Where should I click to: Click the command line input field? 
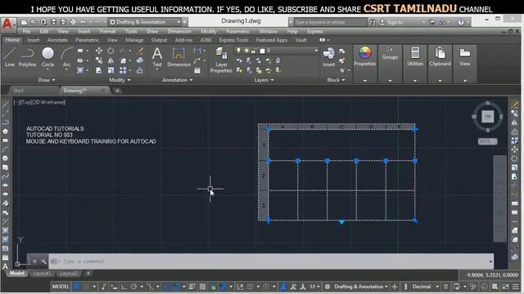click(x=271, y=261)
